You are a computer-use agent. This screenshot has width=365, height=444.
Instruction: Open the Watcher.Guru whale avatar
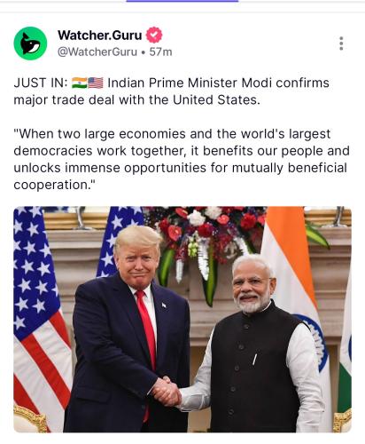tap(30, 44)
